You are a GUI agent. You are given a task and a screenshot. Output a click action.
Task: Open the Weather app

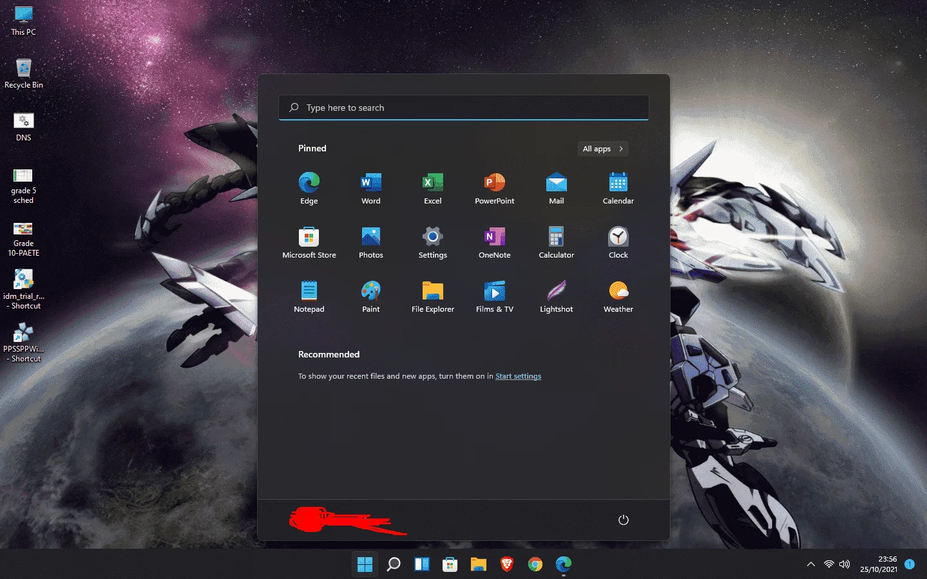618,296
